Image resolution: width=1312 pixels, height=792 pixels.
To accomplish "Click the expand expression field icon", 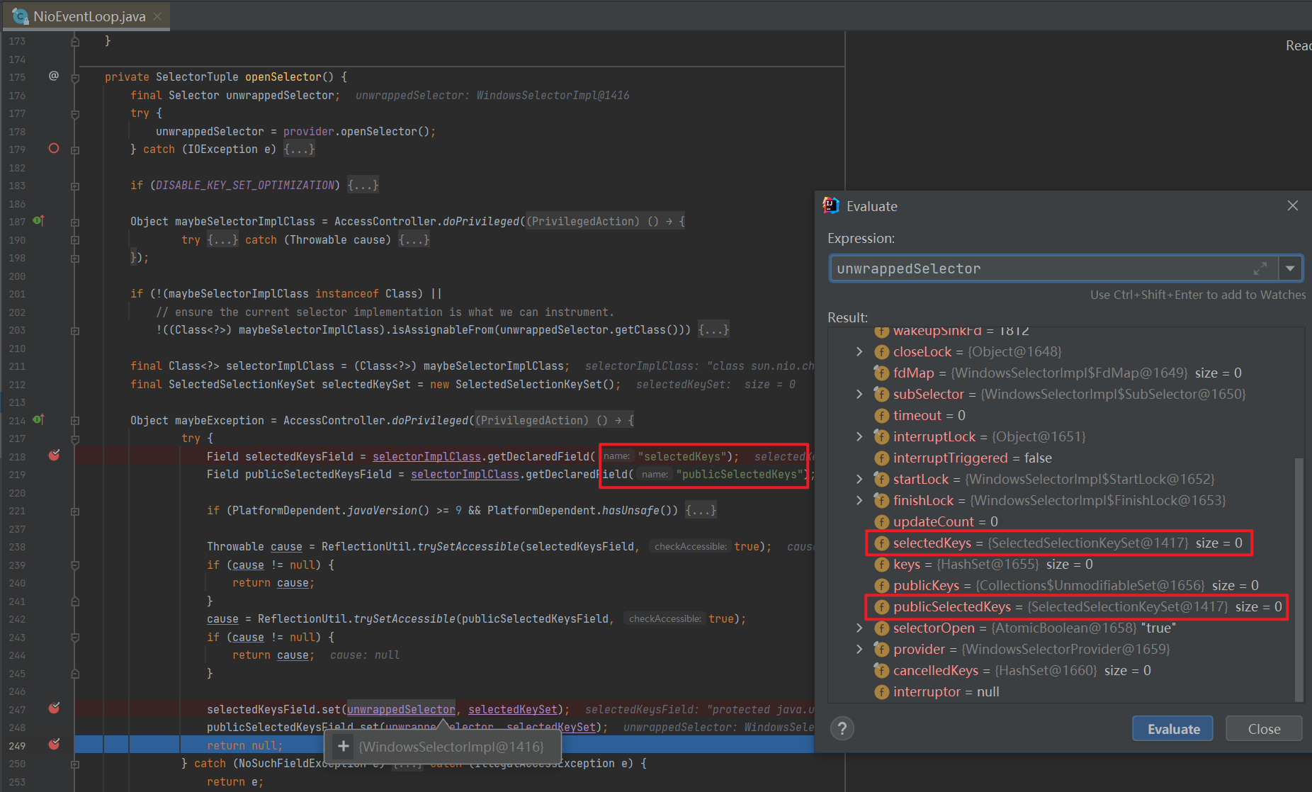I will point(1260,268).
